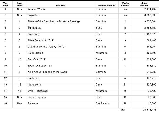Screen dimensions: 159x113
Task: Select the Bíó Paradís distributor cell
Action: coord(103,103)
